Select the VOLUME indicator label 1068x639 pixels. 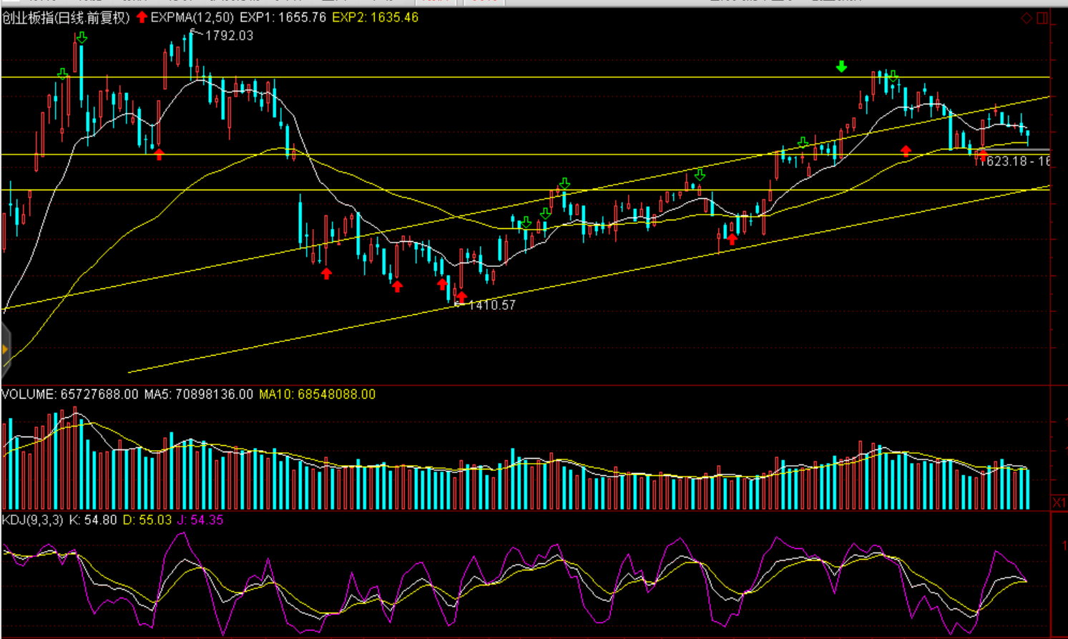29,394
